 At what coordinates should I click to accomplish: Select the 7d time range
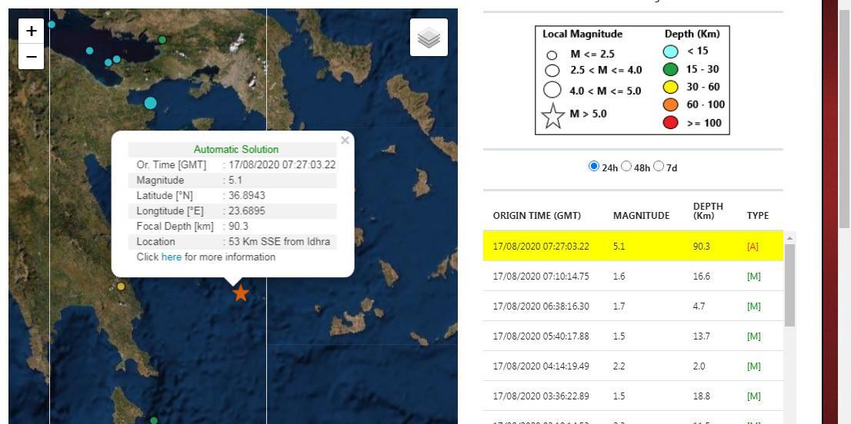(x=659, y=166)
